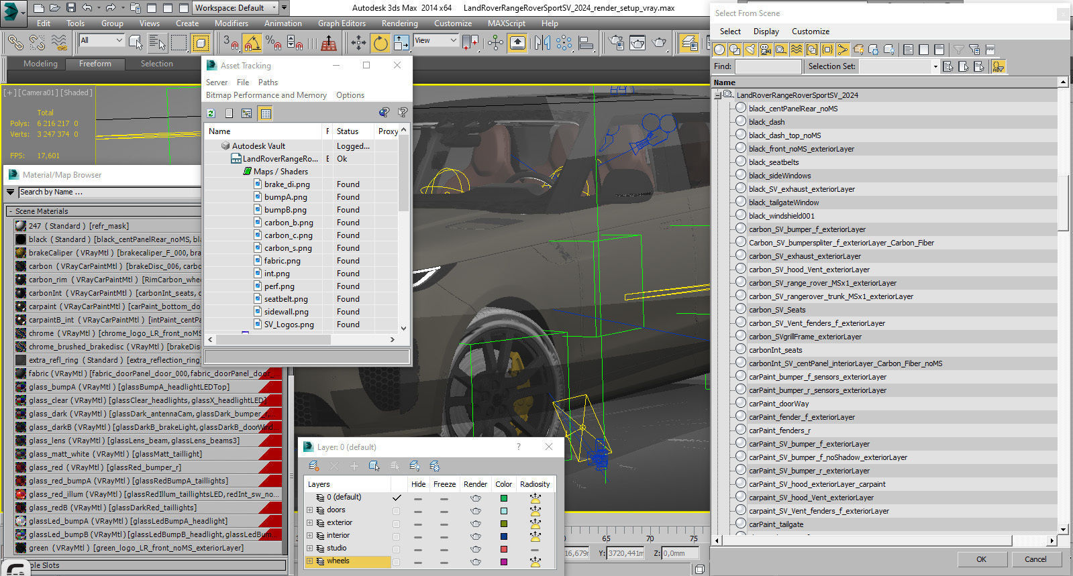Click Select Highlighted Objects and Layers icon

[x=374, y=466]
